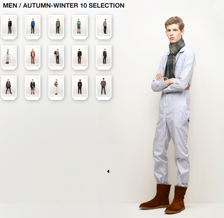Open thumbnail of side-facing model in plaid shirt
The width and height of the screenshot is (224, 218).
tap(104, 27)
